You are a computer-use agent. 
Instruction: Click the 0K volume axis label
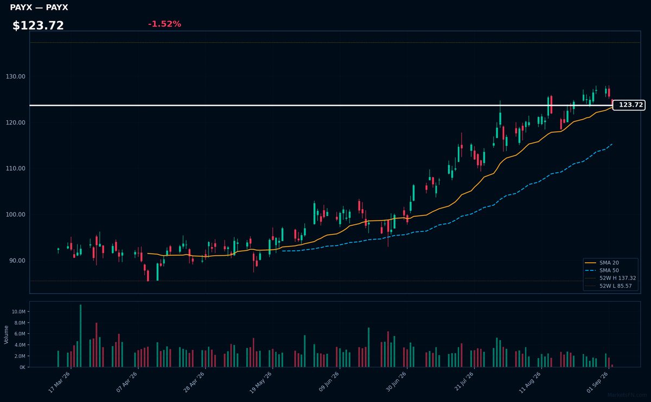22,367
